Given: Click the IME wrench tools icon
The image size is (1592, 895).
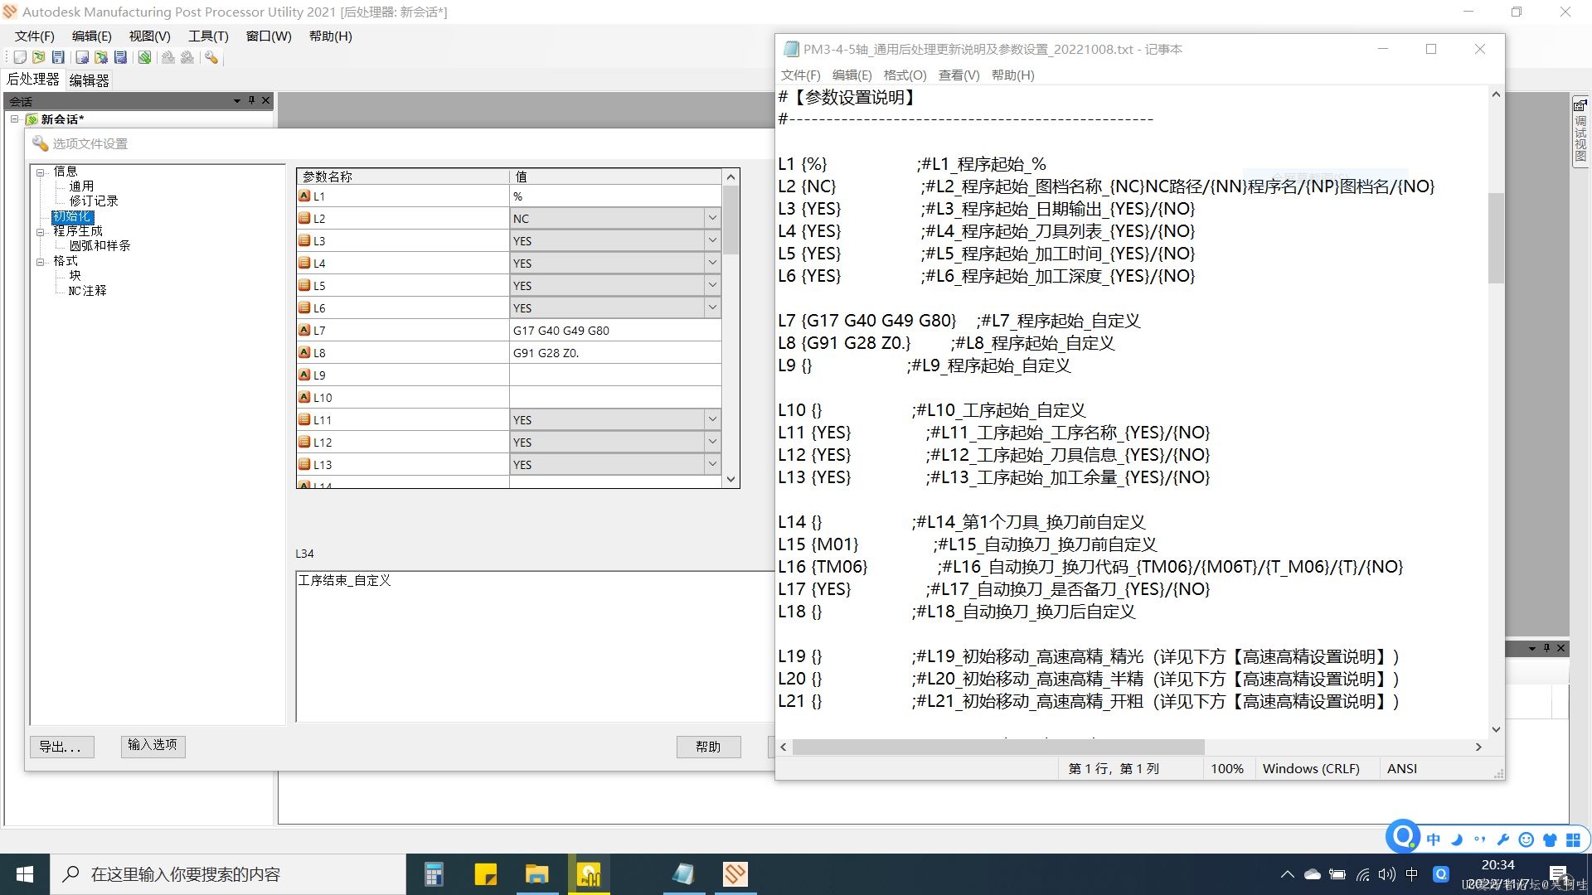Looking at the screenshot, I should point(1502,839).
